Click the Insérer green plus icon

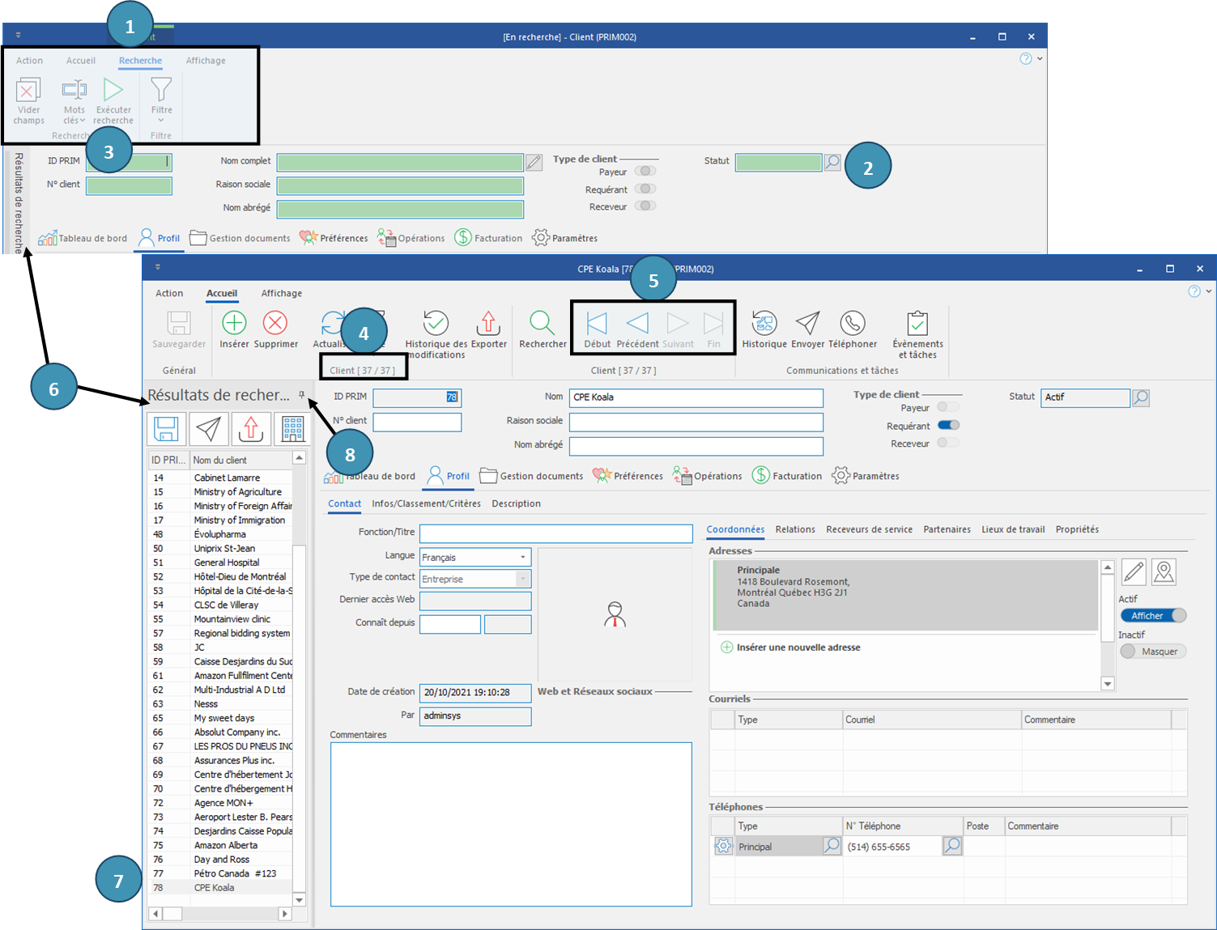[234, 324]
